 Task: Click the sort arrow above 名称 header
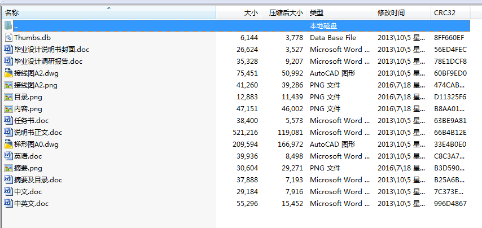(109, 8)
